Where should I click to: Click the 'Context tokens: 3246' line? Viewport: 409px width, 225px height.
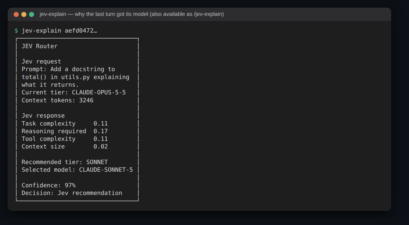point(58,100)
